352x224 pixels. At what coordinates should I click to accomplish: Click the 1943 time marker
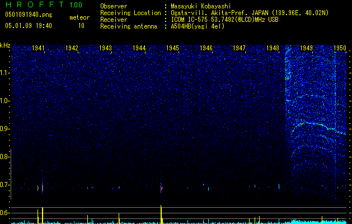pos(105,48)
